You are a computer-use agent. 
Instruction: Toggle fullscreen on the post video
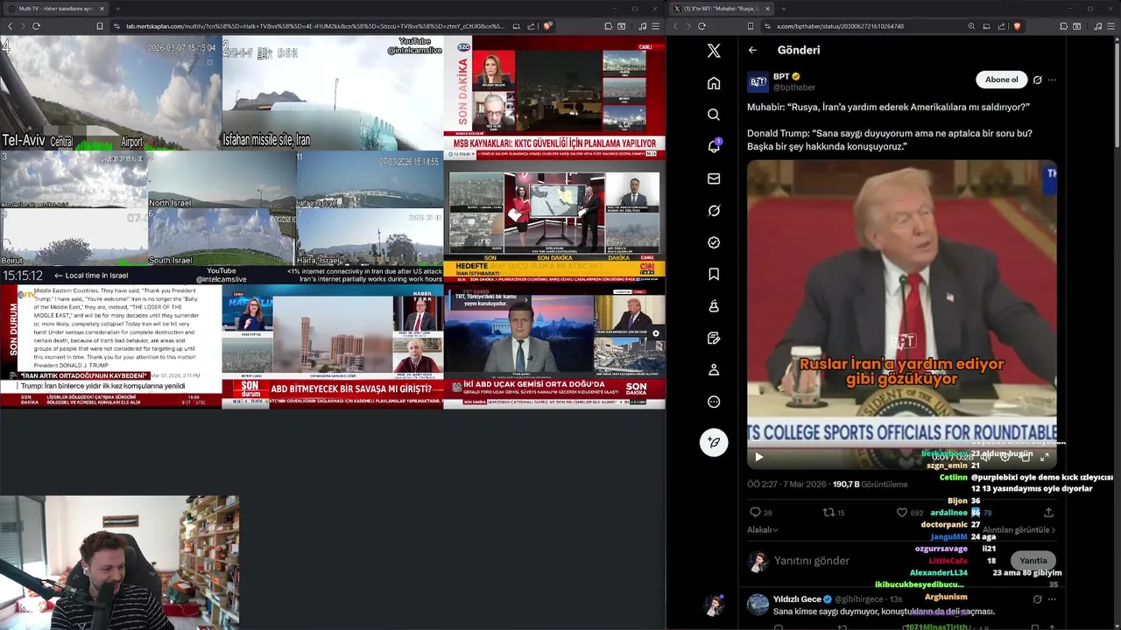point(1044,457)
